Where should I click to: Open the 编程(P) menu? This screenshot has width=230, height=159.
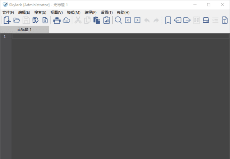91,13
